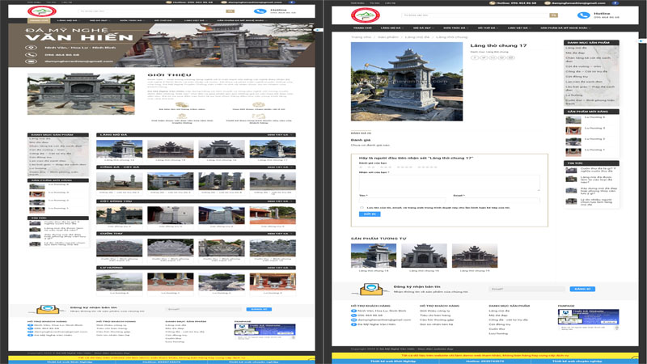Click address icon in right page footer
The width and height of the screenshot is (647, 364).
point(353,311)
